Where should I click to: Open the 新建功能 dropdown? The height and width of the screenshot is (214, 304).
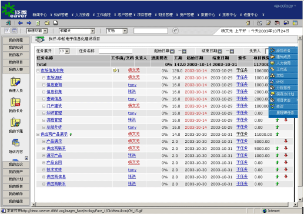click(x=37, y=31)
